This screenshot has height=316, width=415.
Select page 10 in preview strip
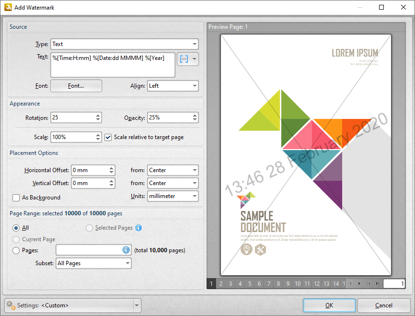tap(298, 284)
